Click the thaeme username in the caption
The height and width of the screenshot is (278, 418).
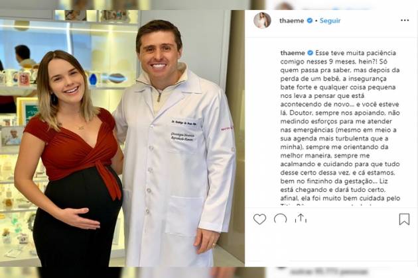coord(293,53)
